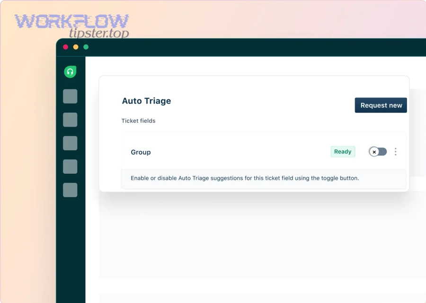Click the Ready status badge
The height and width of the screenshot is (303, 426).
coord(343,151)
